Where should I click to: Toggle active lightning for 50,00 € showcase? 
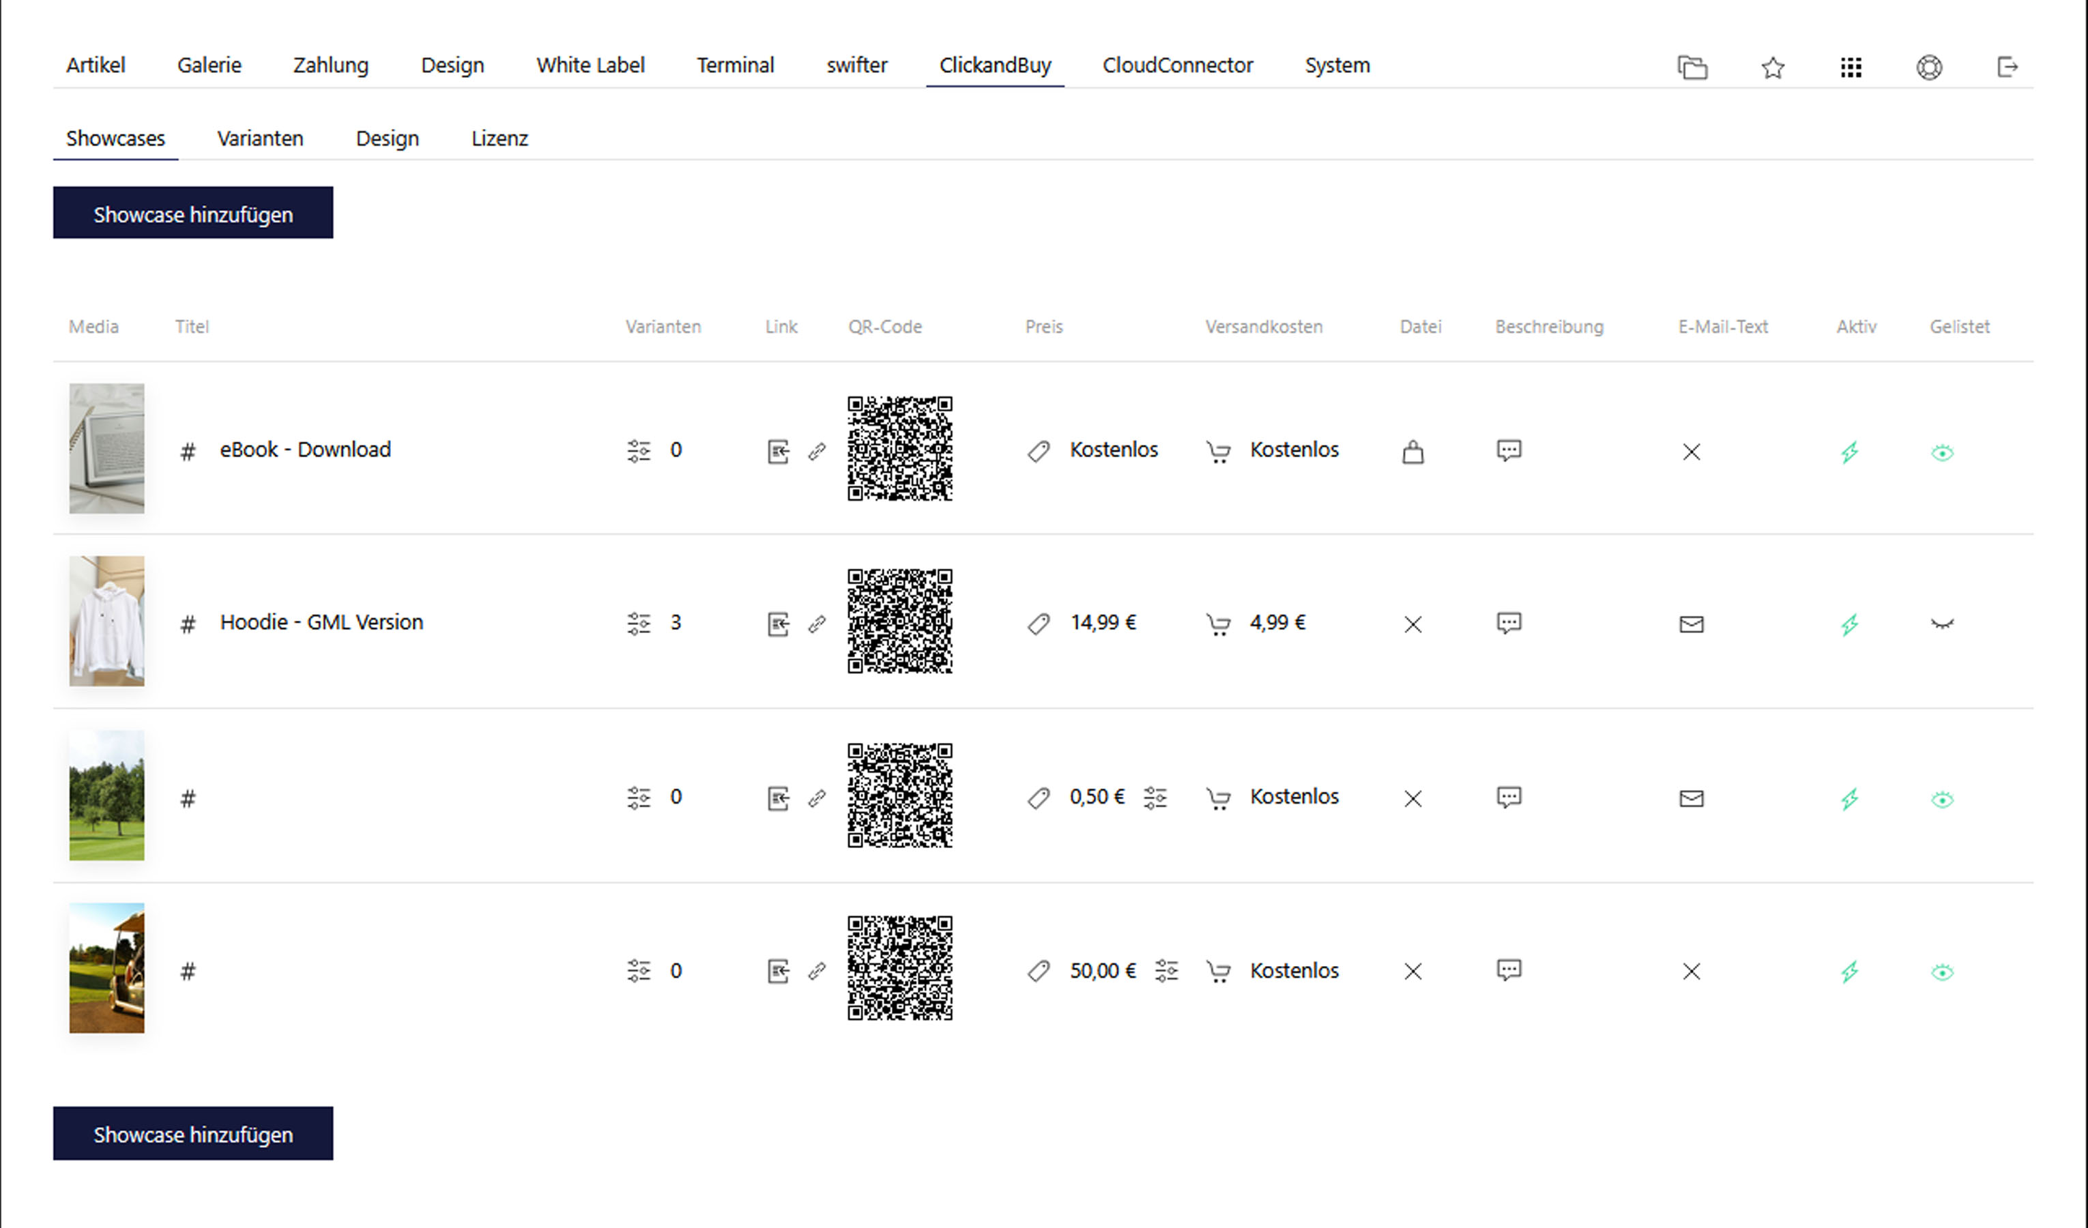(1849, 971)
